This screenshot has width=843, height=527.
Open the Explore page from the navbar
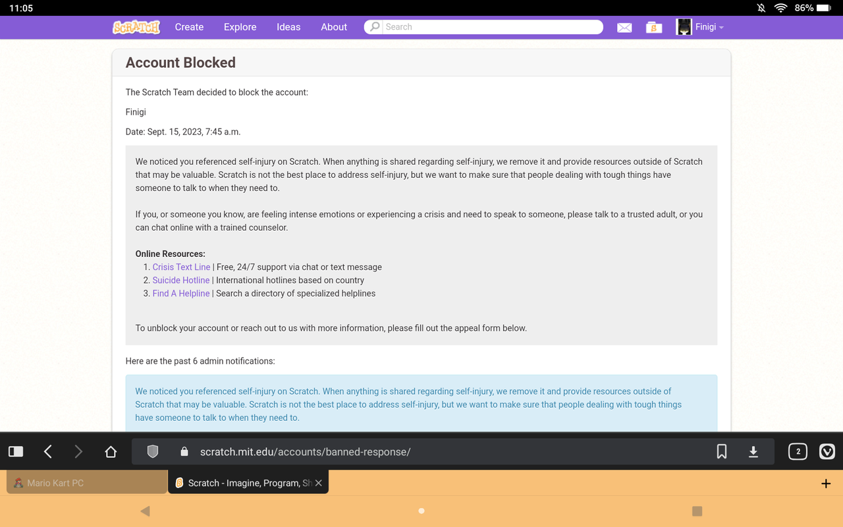[240, 27]
